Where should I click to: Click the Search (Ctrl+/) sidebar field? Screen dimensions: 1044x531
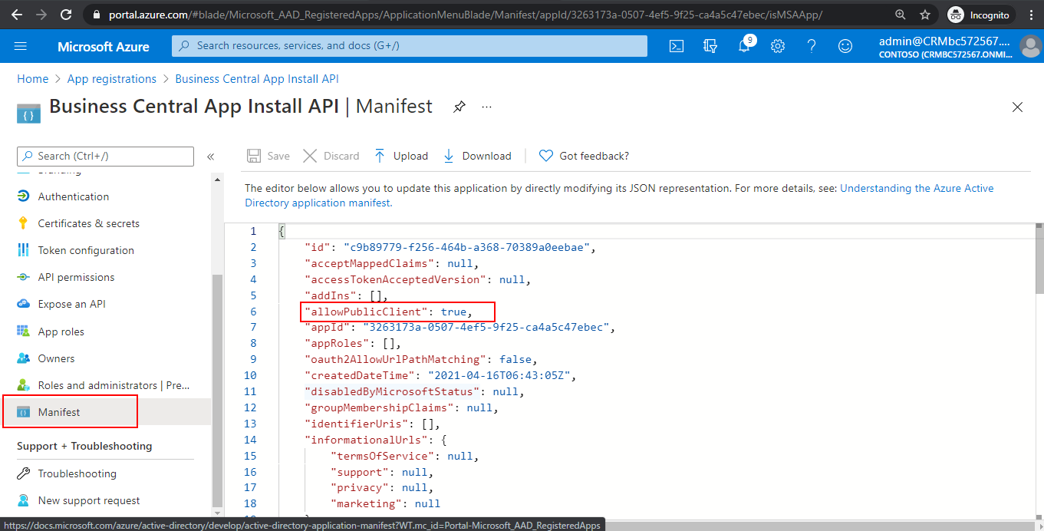(x=104, y=156)
